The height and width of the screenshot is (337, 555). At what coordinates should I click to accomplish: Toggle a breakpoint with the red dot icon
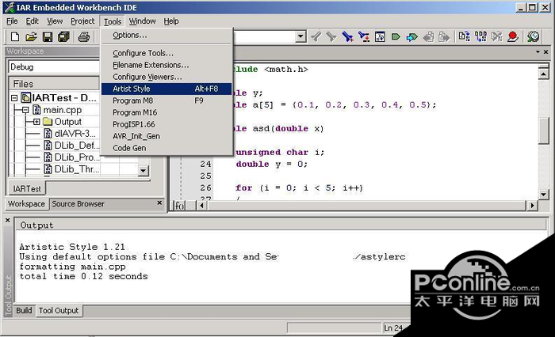(x=512, y=36)
